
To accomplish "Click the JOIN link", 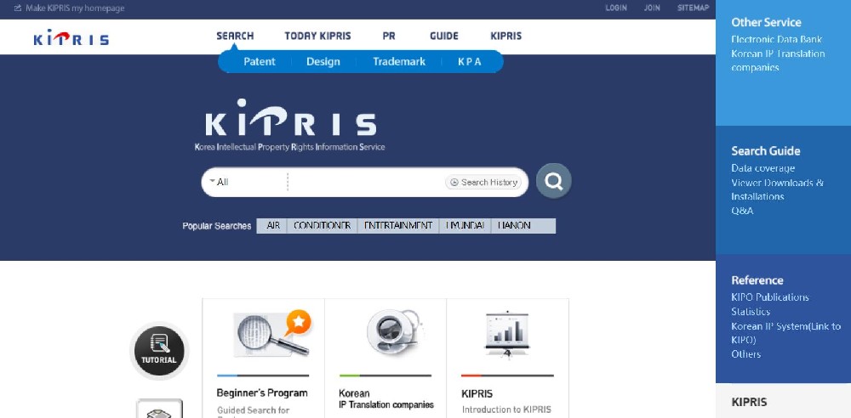I will click(x=652, y=8).
